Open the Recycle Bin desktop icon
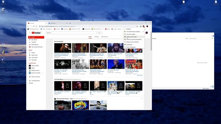Viewport: 221px width, 124px height. tap(3, 2)
